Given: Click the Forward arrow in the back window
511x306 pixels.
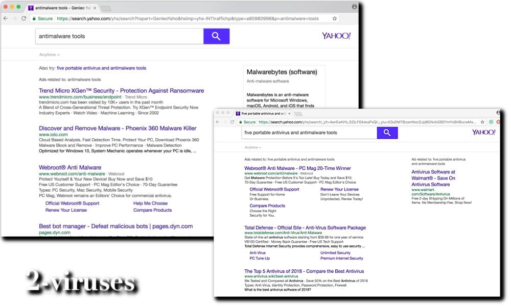Looking at the screenshot, I should click(x=14, y=17).
